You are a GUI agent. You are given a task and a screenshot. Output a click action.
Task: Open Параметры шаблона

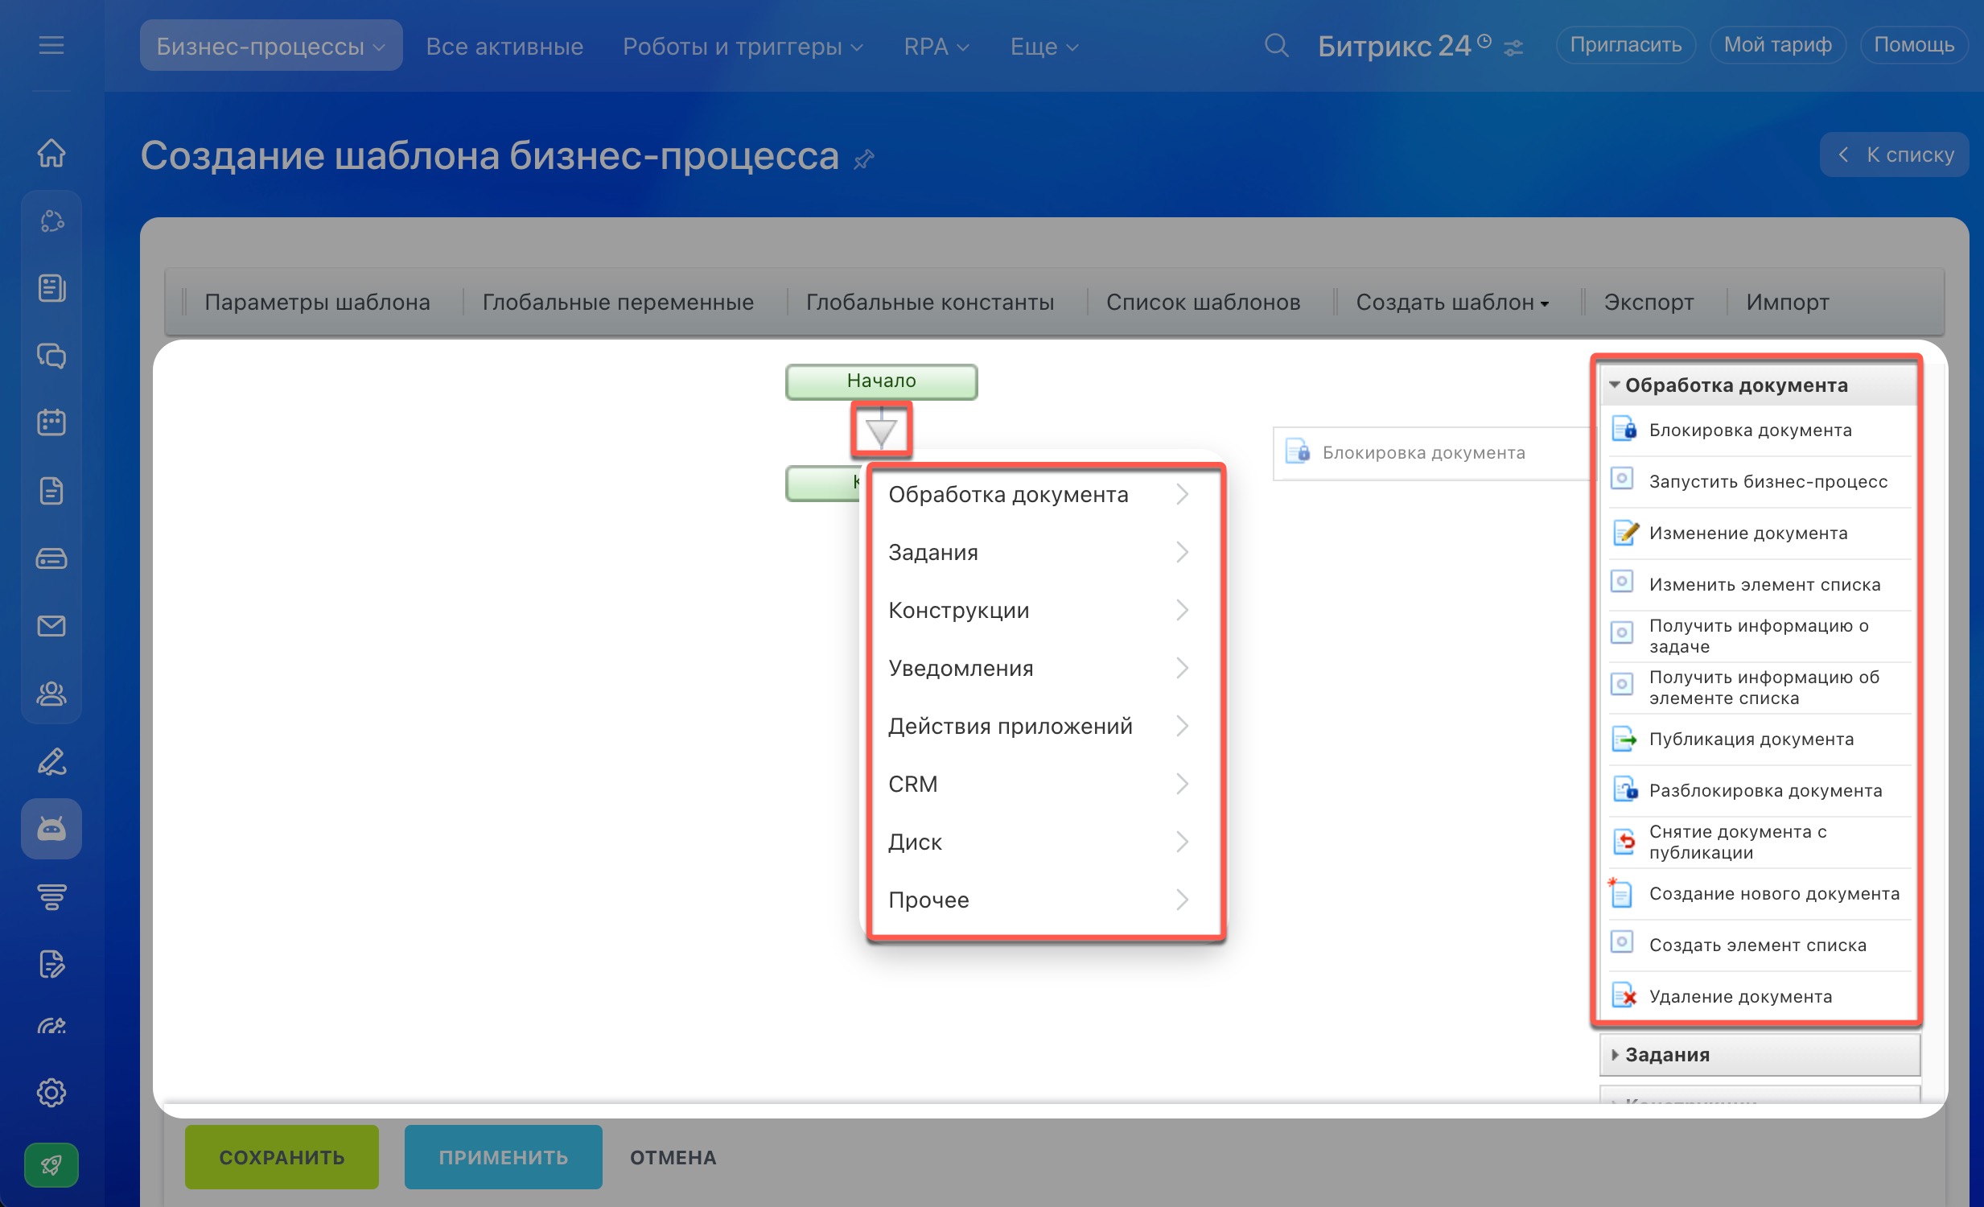[x=317, y=303]
